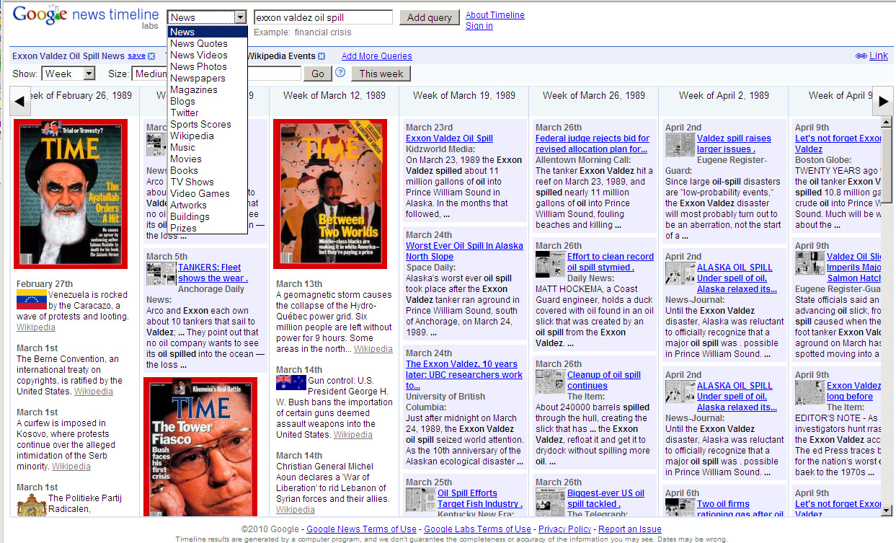896x543 pixels.
Task: Open the TIME Ayatollah Orders A Hit cover
Action: 71,194
